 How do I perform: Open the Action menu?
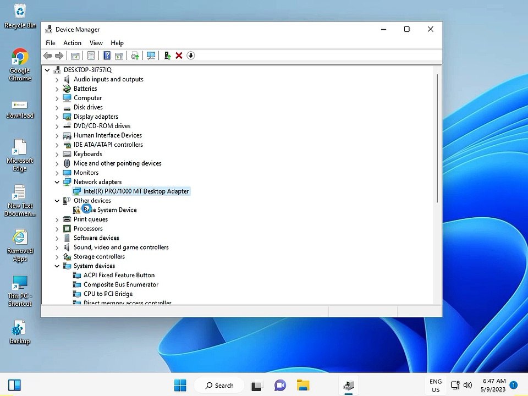pyautogui.click(x=73, y=43)
